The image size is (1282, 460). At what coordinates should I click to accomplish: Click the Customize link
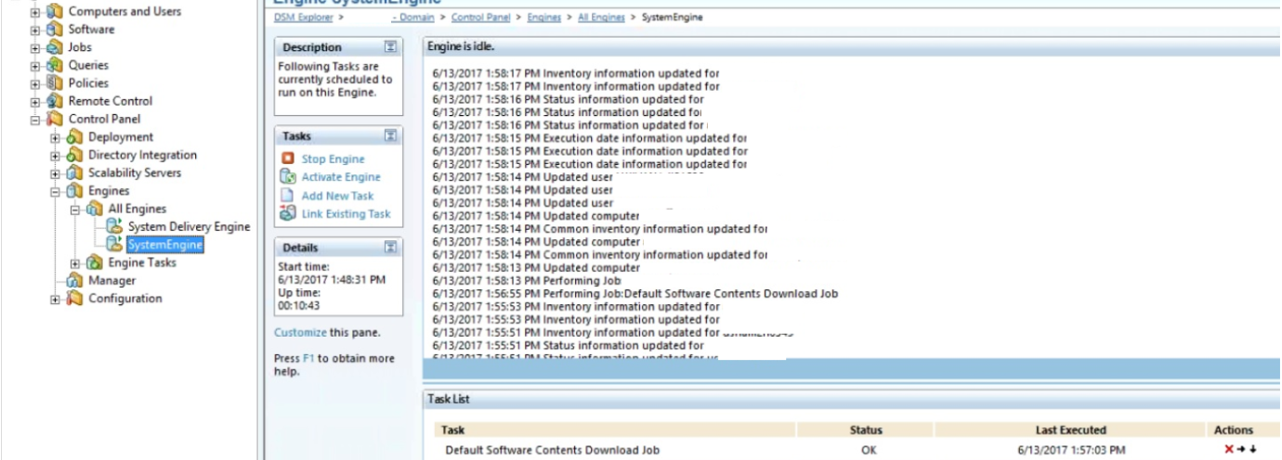pyautogui.click(x=300, y=332)
